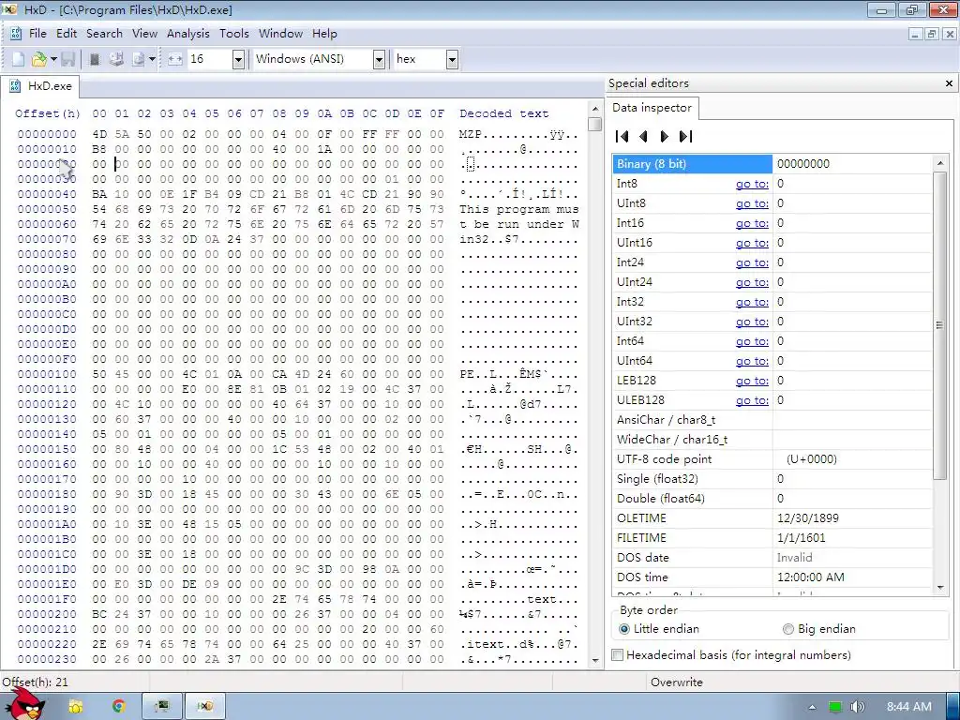Click offset row 00000100
This screenshot has height=720, width=960.
47,374
